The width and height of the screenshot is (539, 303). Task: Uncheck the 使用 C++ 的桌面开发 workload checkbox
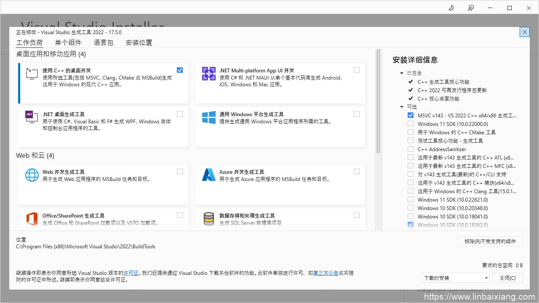coord(180,70)
